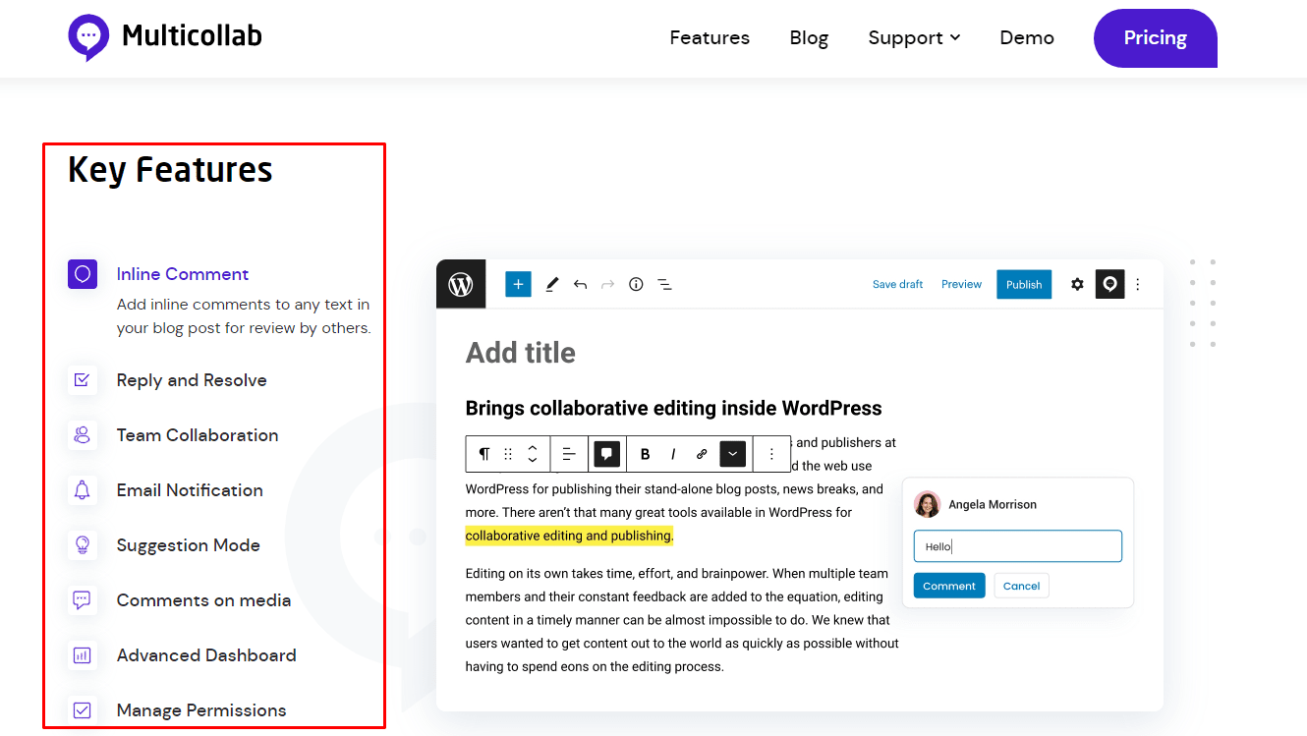The height and width of the screenshot is (736, 1307).
Task: Click the Preview link
Action: [x=961, y=284]
